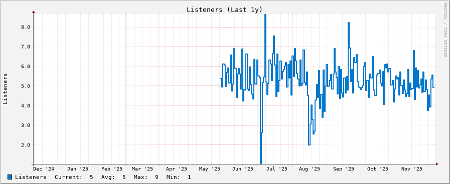Click the 'May '25' x-axis label
450x184 pixels.
pos(209,169)
